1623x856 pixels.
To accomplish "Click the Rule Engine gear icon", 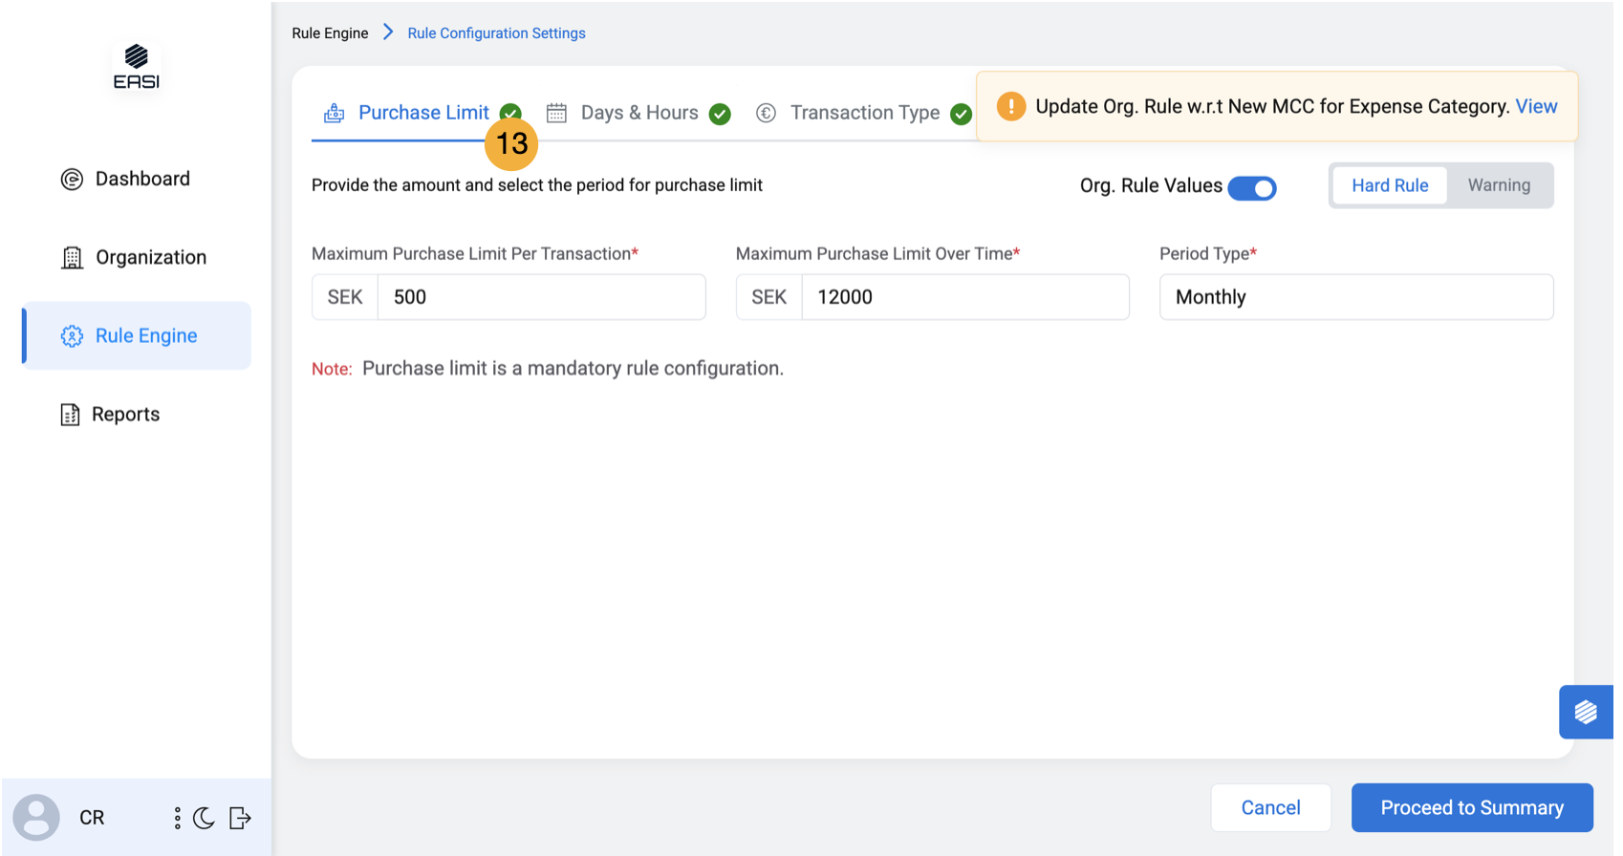I will click(72, 336).
